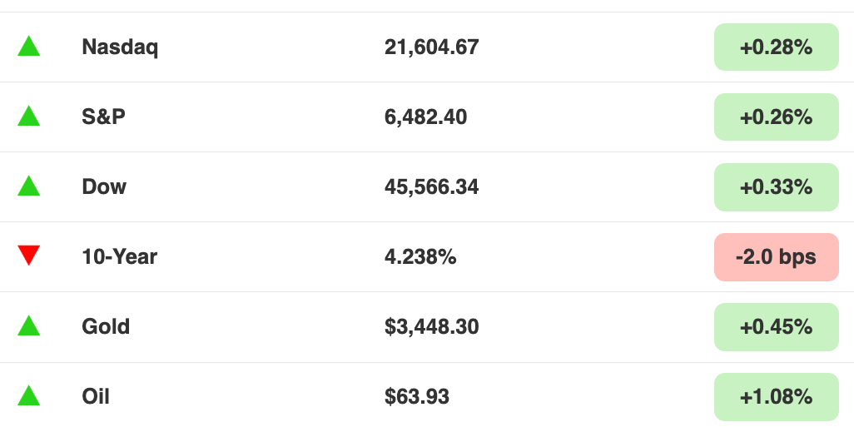Click the +0.33% Dow change badge
Viewport: 854px width, 432px height.
tap(776, 186)
